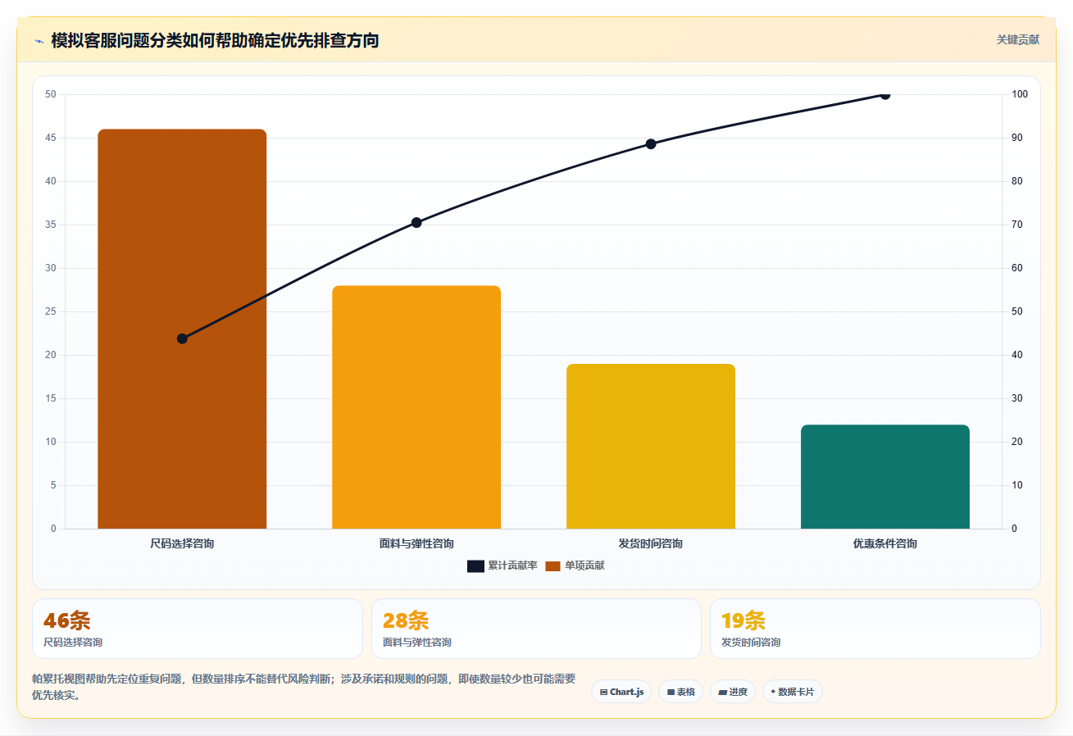
Task: Click the Chart.js tag chip
Action: [x=621, y=692]
